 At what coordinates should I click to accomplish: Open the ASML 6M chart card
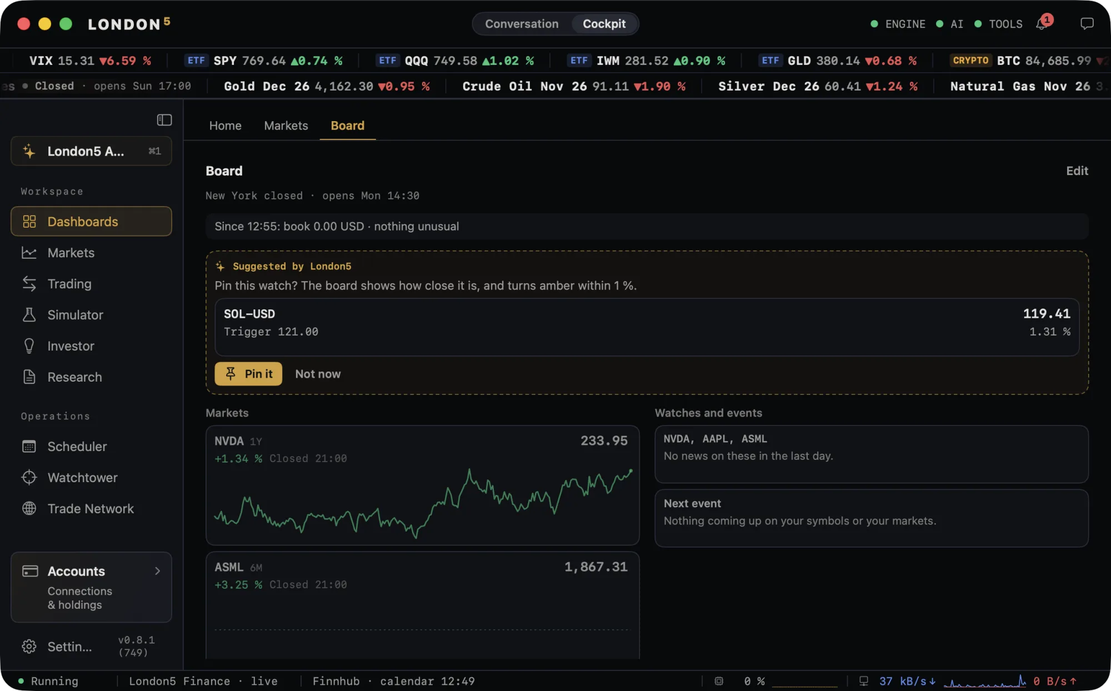click(422, 605)
